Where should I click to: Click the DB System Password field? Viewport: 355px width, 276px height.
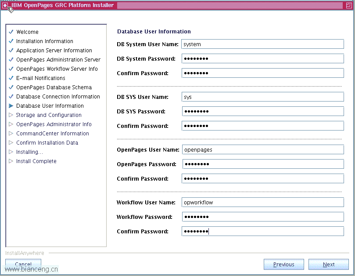pos(262,59)
